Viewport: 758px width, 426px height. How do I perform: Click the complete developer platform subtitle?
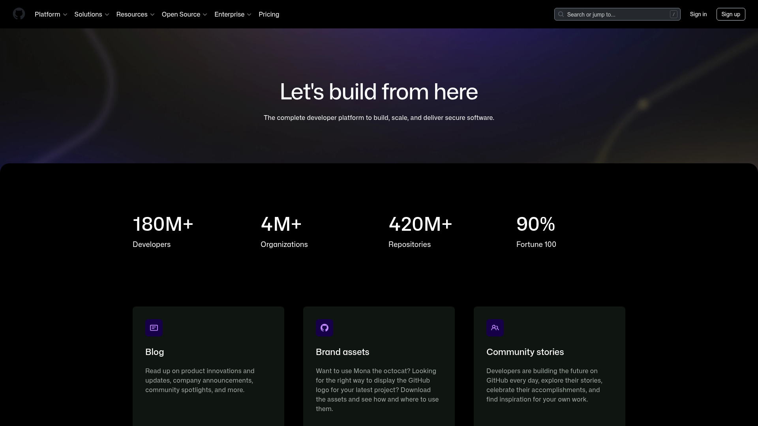[x=379, y=118]
